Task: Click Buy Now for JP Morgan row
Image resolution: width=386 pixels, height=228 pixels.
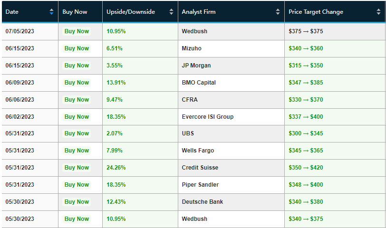Action: (x=77, y=66)
